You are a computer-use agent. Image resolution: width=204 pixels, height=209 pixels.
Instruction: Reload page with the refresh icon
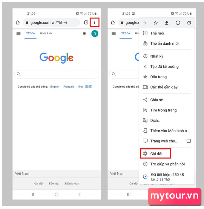pyautogui.click(x=189, y=23)
